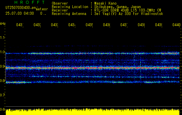Click the date 25.07.03 04:30
This screenshot has height=115, width=182.
click(20, 14)
